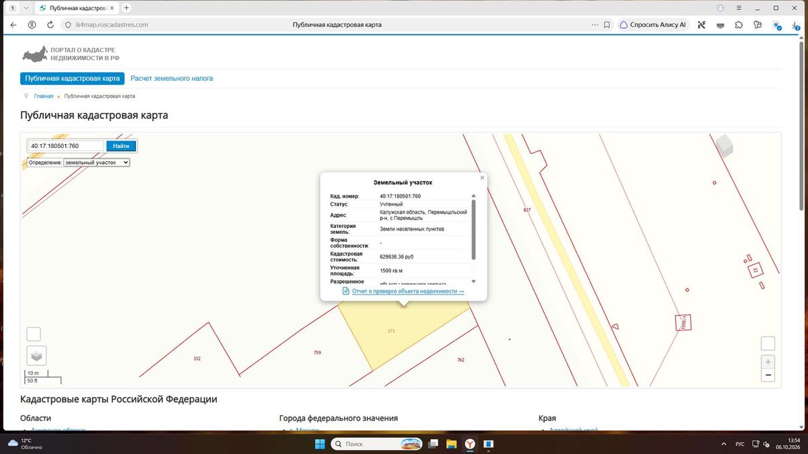Screen dimensions: 808x454
Task: Open address bar three-dots menu
Action: pos(595,25)
